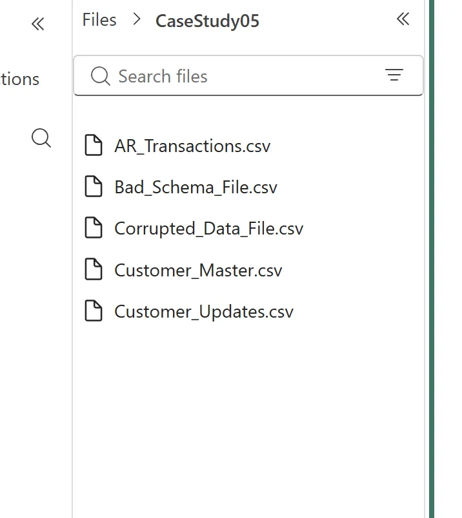Select Customer_Updates.csv file name
This screenshot has height=518, width=462.
204,312
